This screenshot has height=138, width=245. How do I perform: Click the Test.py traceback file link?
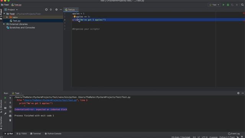point(50,100)
